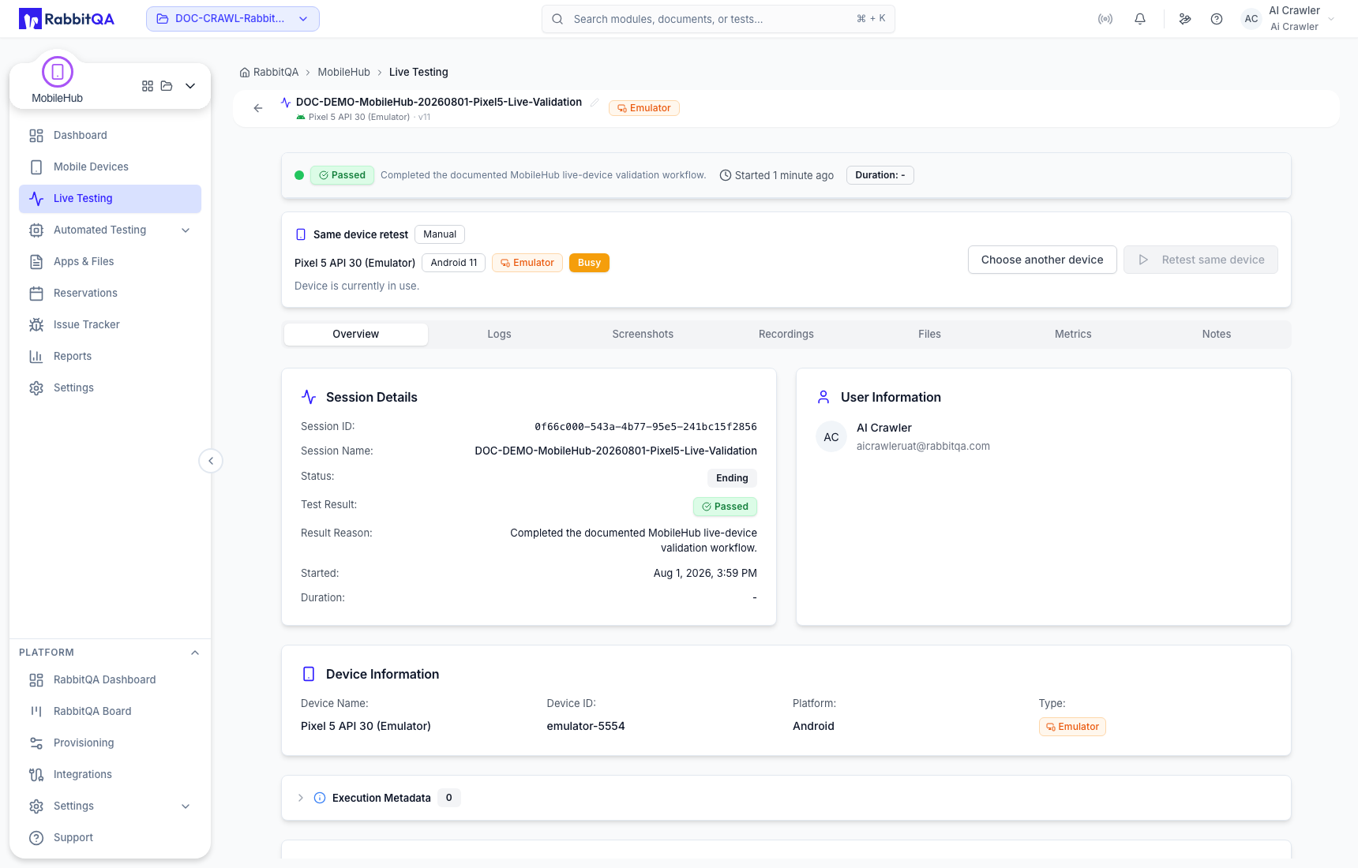This screenshot has width=1358, height=868.
Task: Expand the Platform Settings submenu
Action: point(186,806)
